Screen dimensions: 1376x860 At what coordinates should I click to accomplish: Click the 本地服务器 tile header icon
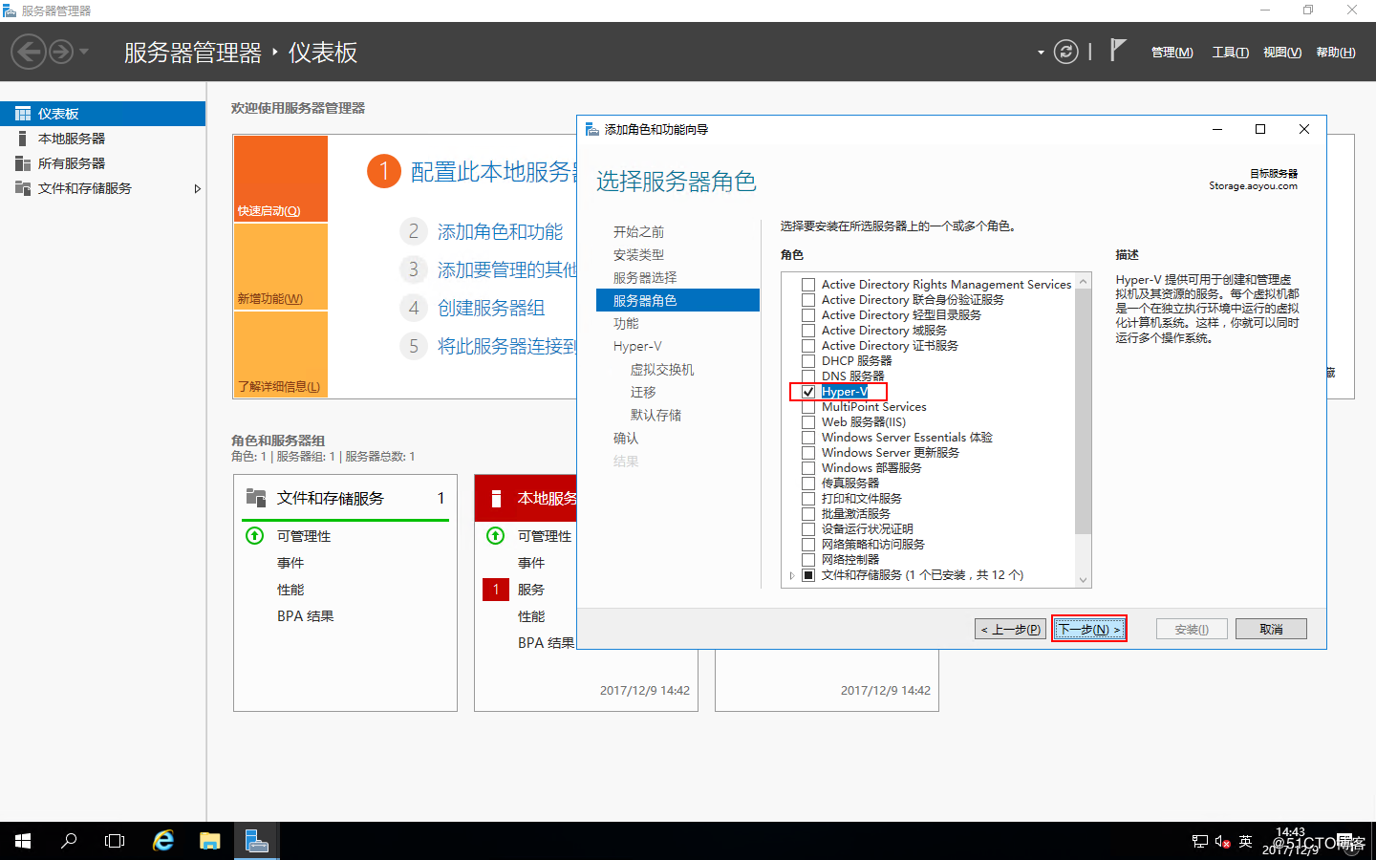click(496, 498)
